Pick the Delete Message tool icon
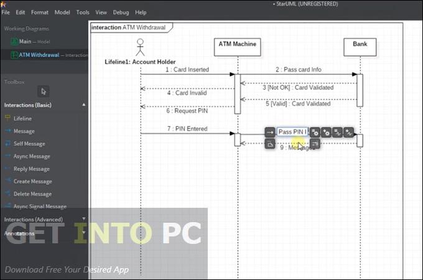 (7, 193)
